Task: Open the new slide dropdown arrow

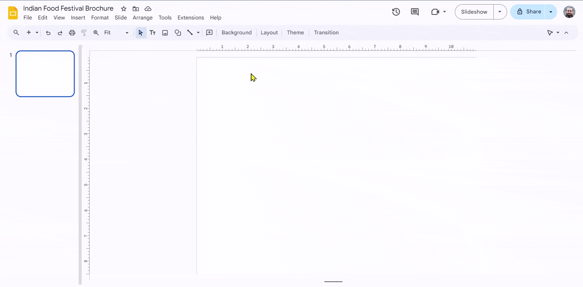Action: point(36,33)
